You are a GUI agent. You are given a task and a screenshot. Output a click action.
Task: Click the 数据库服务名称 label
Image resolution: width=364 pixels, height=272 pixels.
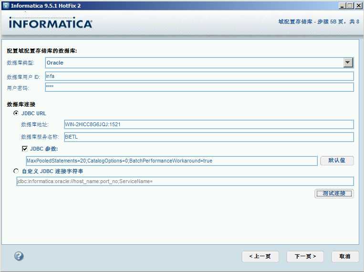point(40,137)
